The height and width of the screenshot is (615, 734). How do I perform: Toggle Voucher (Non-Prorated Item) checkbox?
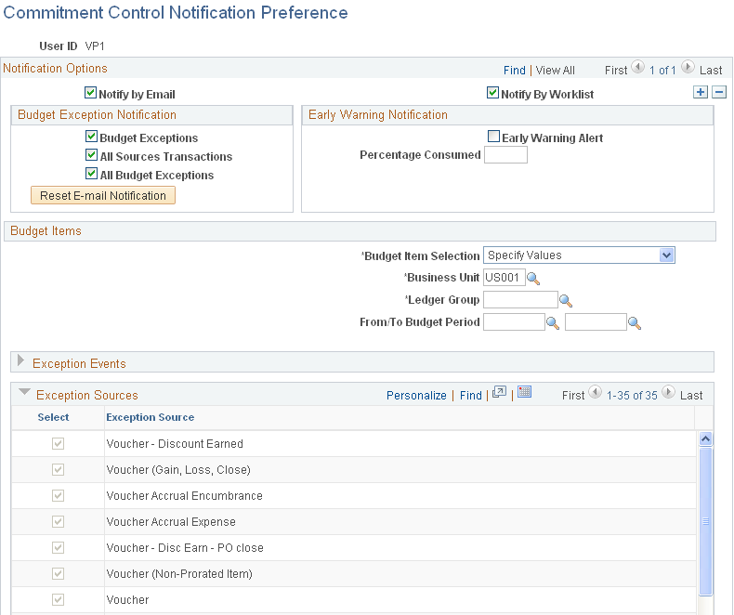pos(58,573)
